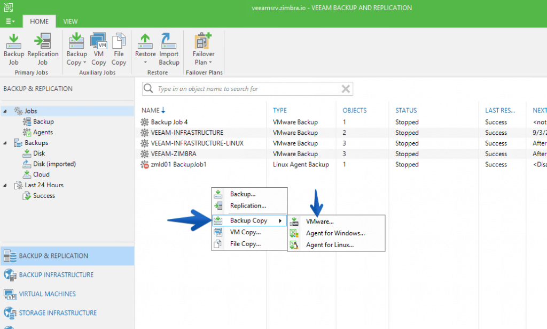Sort the job list by OBJECTS column

point(355,110)
